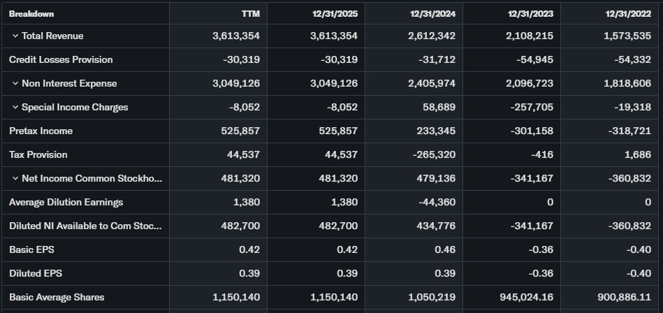The width and height of the screenshot is (663, 313).
Task: Expand Net Income Common Stockholders chevron
Action: coord(15,178)
